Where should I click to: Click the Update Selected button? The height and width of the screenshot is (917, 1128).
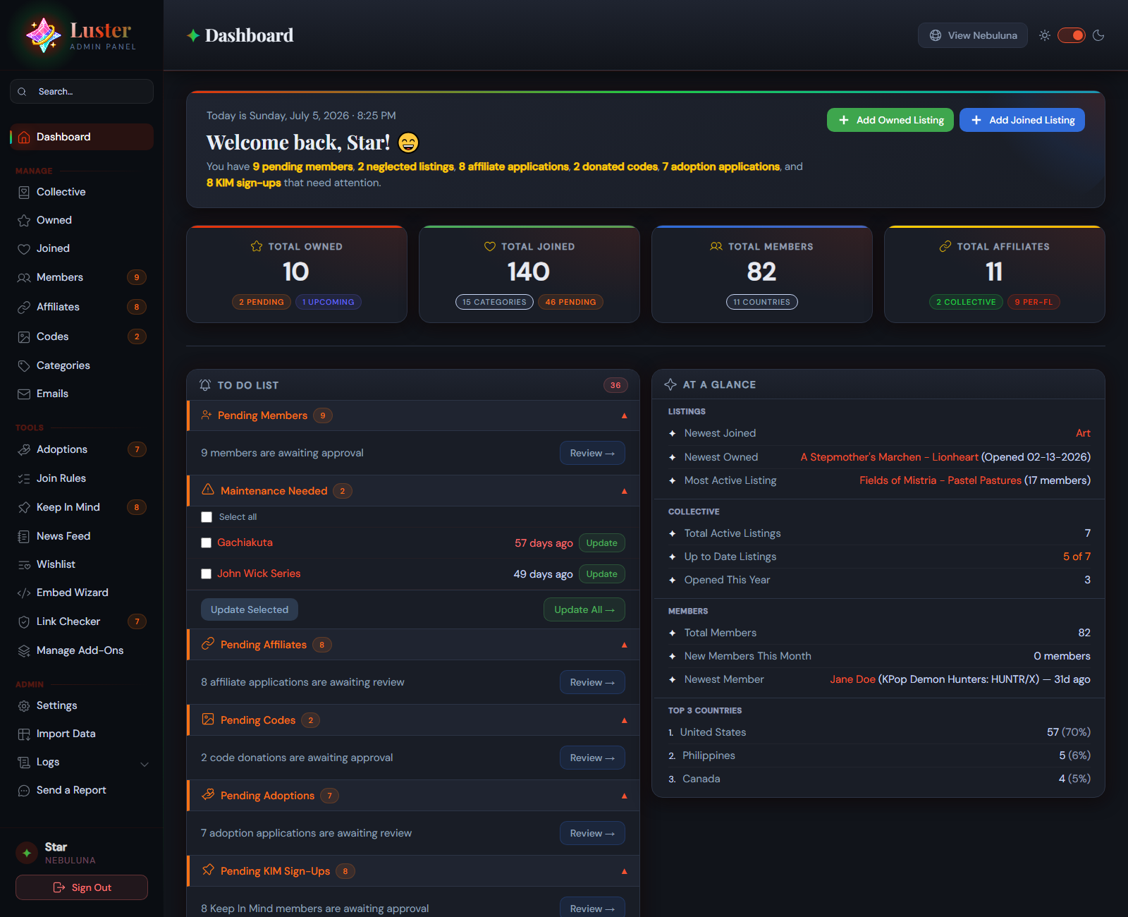(250, 609)
